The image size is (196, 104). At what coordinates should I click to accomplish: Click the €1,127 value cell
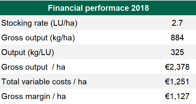tap(177, 97)
